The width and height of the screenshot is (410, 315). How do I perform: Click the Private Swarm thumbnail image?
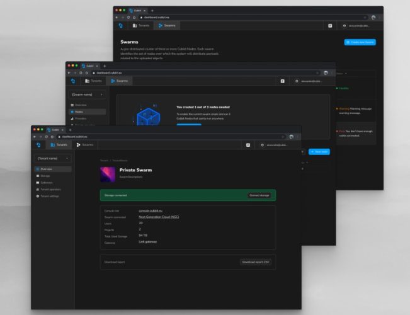click(x=108, y=175)
